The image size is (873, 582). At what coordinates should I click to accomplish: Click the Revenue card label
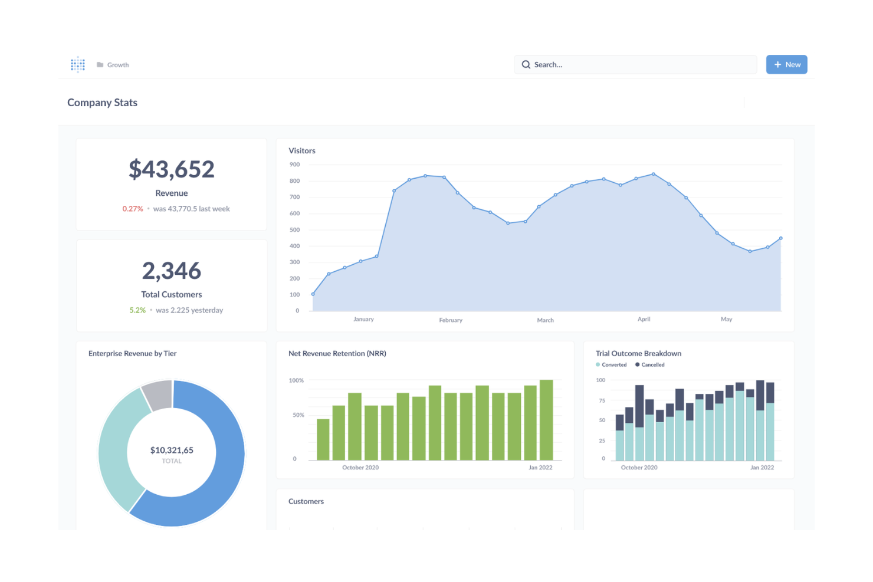(172, 193)
